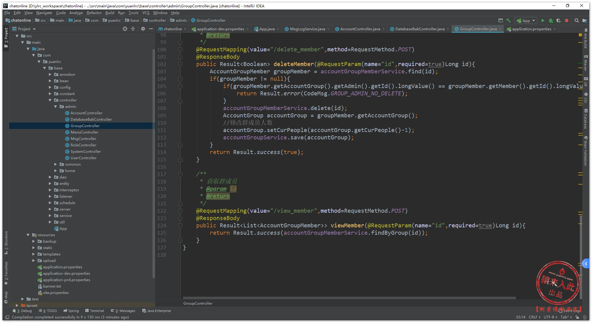Toggle file read-only lock in status bar
Viewport: 592px width, 323px height.
tap(577, 317)
